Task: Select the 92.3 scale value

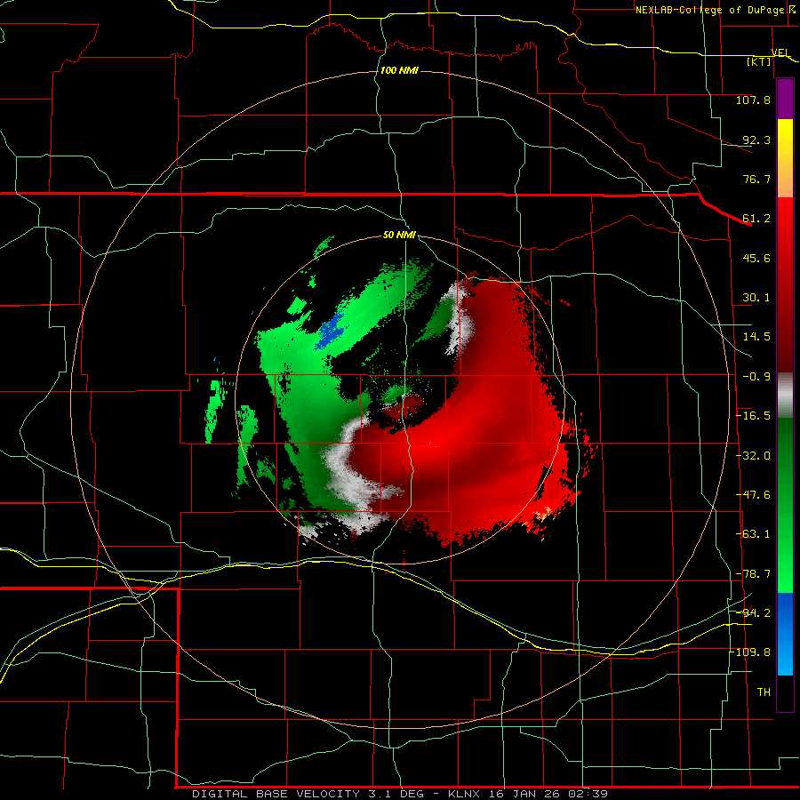Action: click(756, 140)
